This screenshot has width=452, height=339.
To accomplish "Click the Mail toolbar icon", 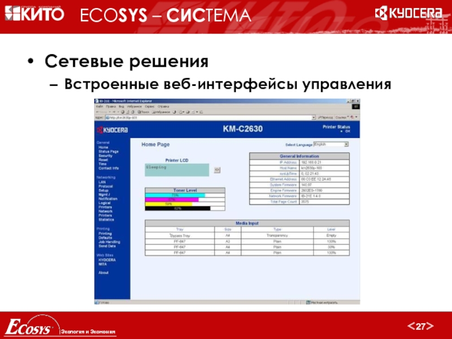I will [181, 112].
